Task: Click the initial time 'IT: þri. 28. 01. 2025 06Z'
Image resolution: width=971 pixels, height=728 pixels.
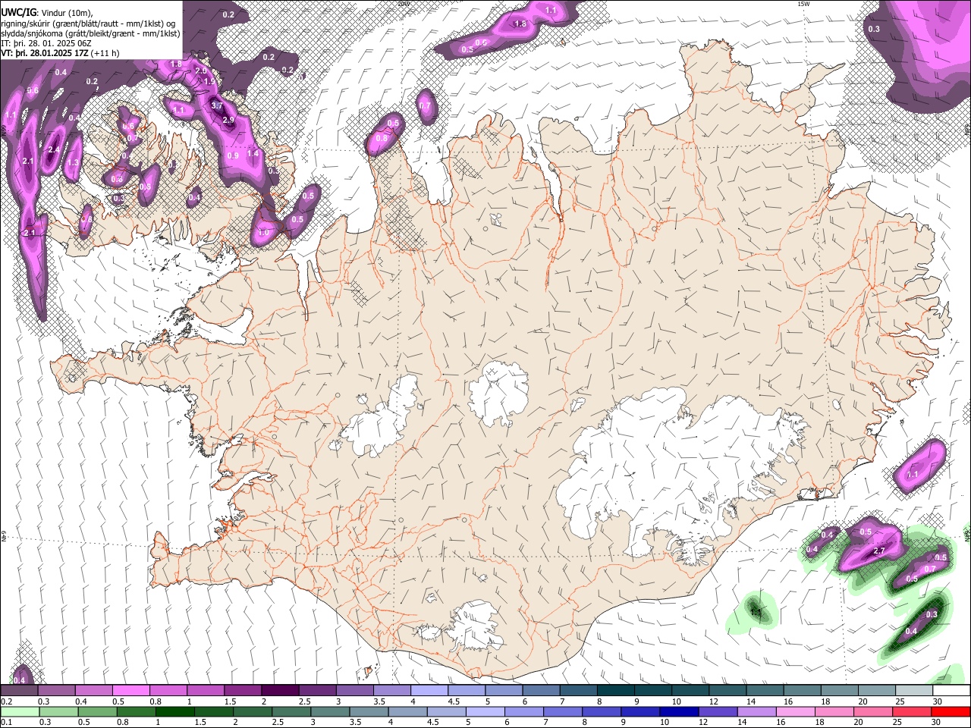Action: coord(46,43)
